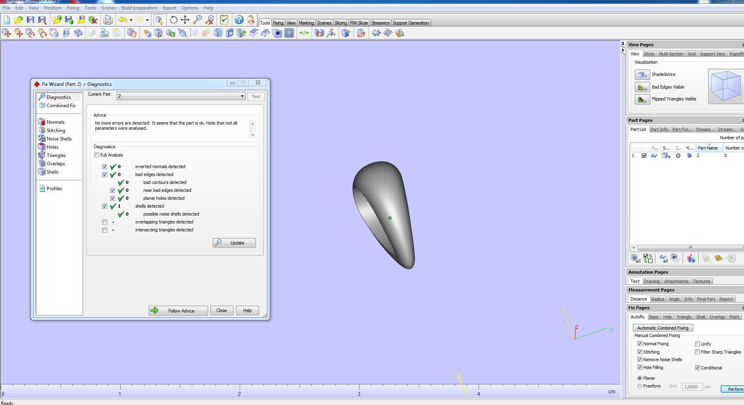Open the Current Part dropdown
The image size is (744, 405).
(181, 96)
